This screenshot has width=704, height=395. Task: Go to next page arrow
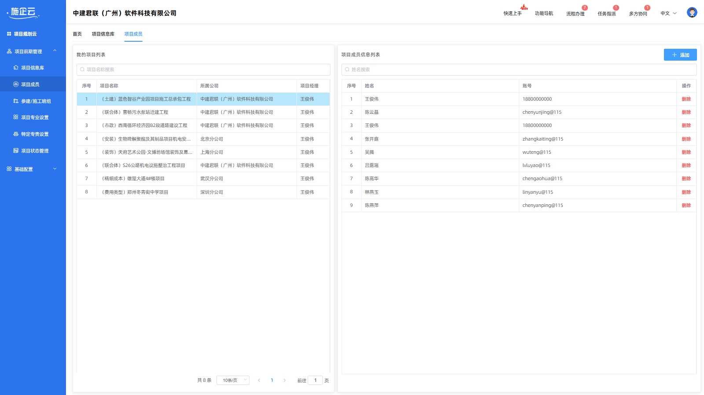coord(285,381)
